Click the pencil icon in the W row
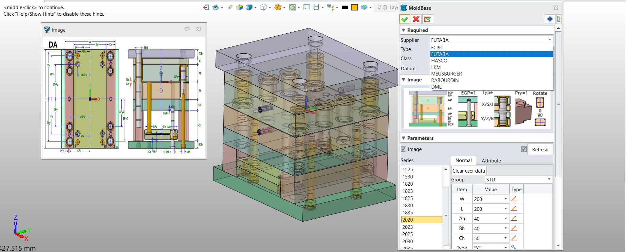 pyautogui.click(x=514, y=199)
